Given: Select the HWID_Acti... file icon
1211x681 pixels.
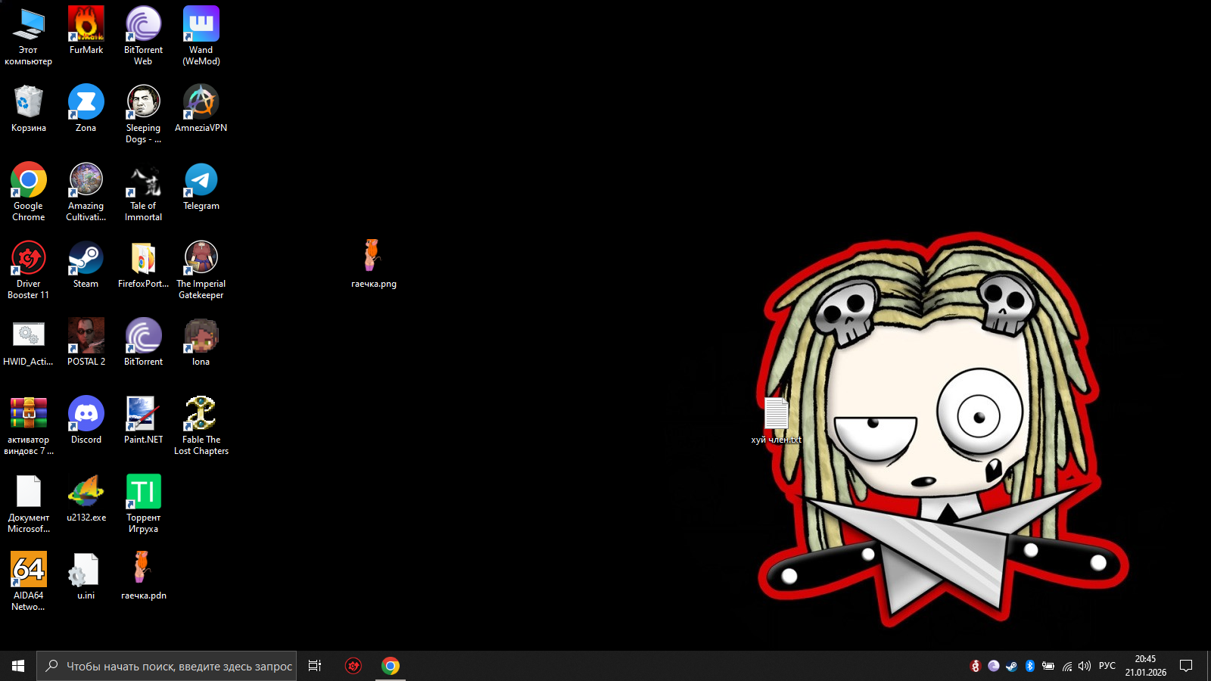Looking at the screenshot, I should [28, 342].
